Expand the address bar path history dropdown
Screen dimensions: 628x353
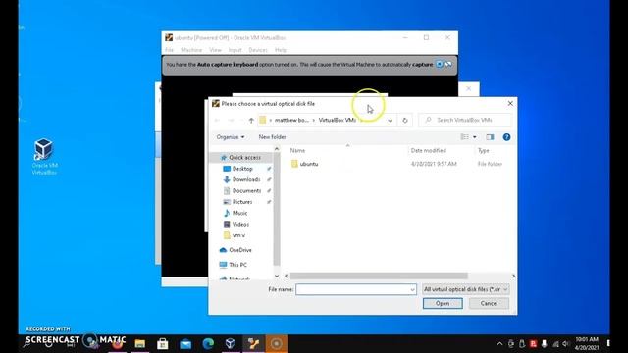pos(390,120)
